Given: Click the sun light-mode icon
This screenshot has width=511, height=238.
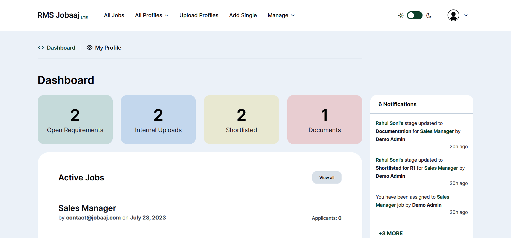Looking at the screenshot, I should point(401,16).
